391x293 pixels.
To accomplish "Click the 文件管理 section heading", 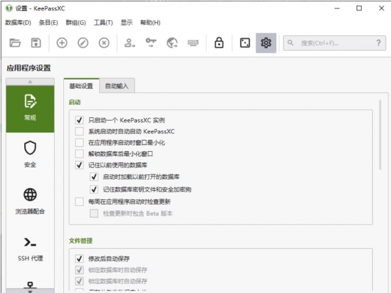I will coord(81,241).
